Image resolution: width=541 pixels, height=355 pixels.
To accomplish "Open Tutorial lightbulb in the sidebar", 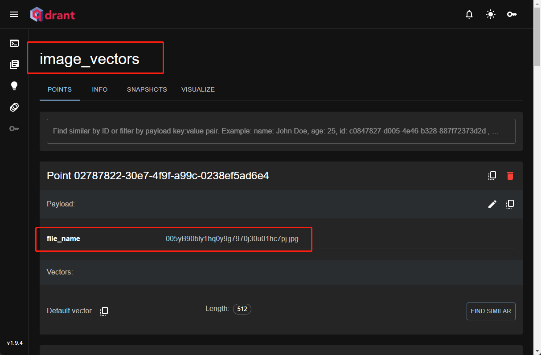I will (x=14, y=86).
